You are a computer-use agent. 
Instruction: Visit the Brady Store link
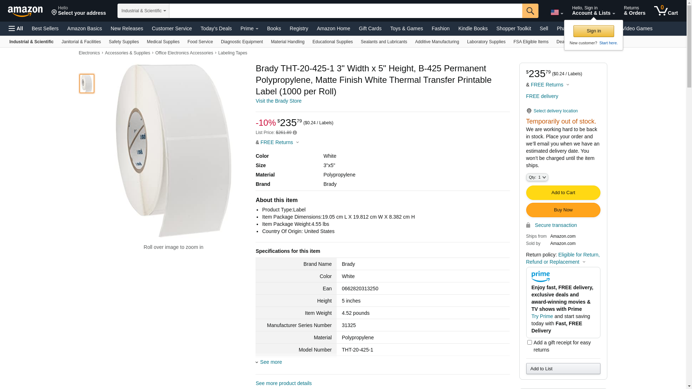point(278,101)
